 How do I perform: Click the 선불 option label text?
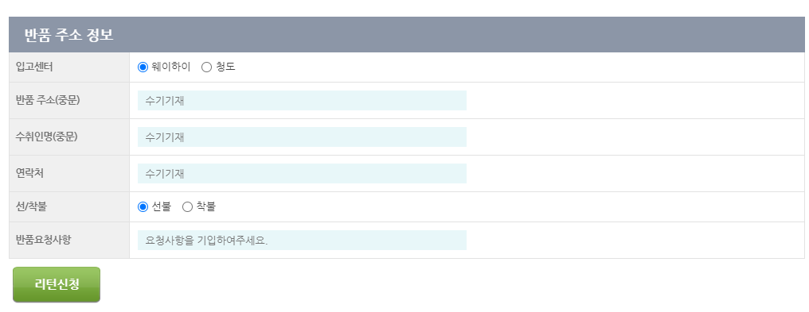pos(161,206)
